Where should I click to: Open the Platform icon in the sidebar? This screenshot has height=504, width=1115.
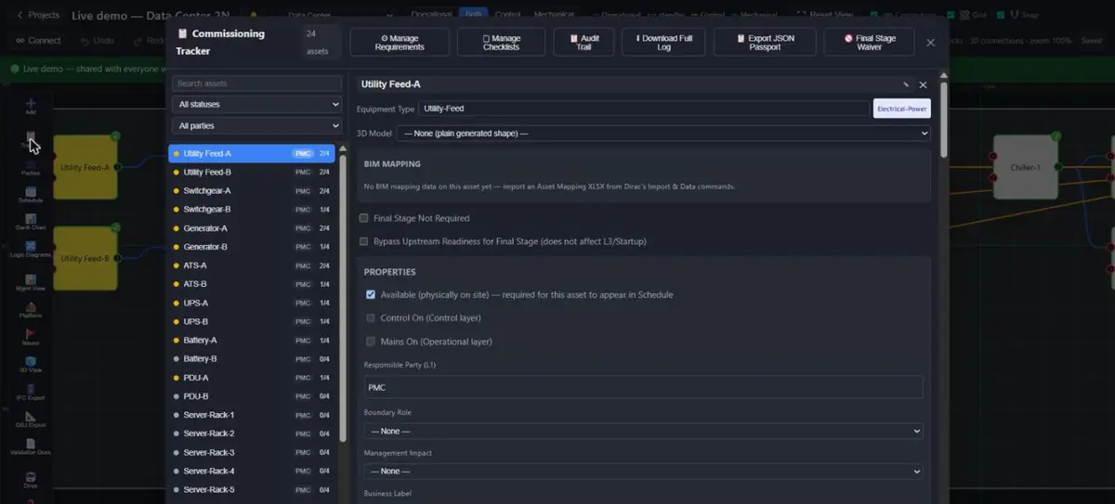31,310
